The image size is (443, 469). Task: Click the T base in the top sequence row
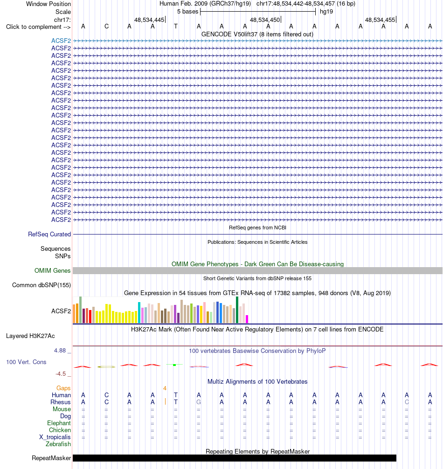[x=176, y=26]
